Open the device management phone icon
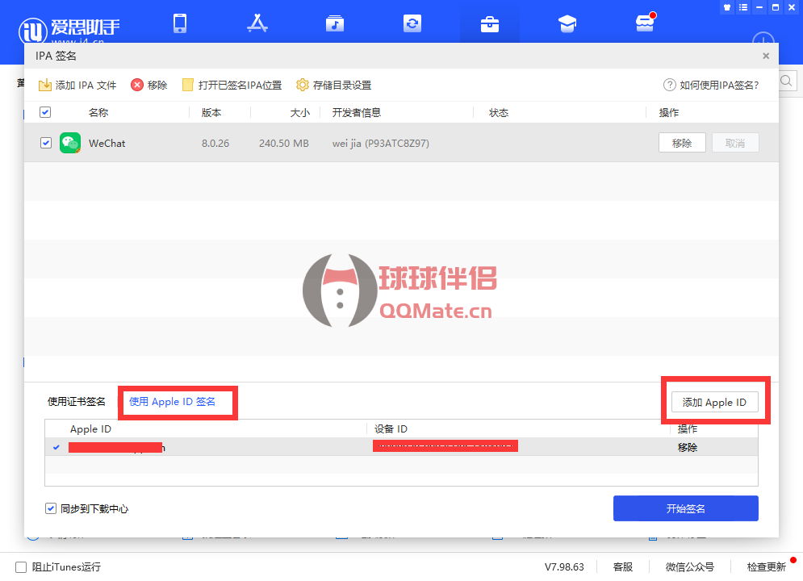Viewport: 803px width, 581px height. tap(179, 23)
